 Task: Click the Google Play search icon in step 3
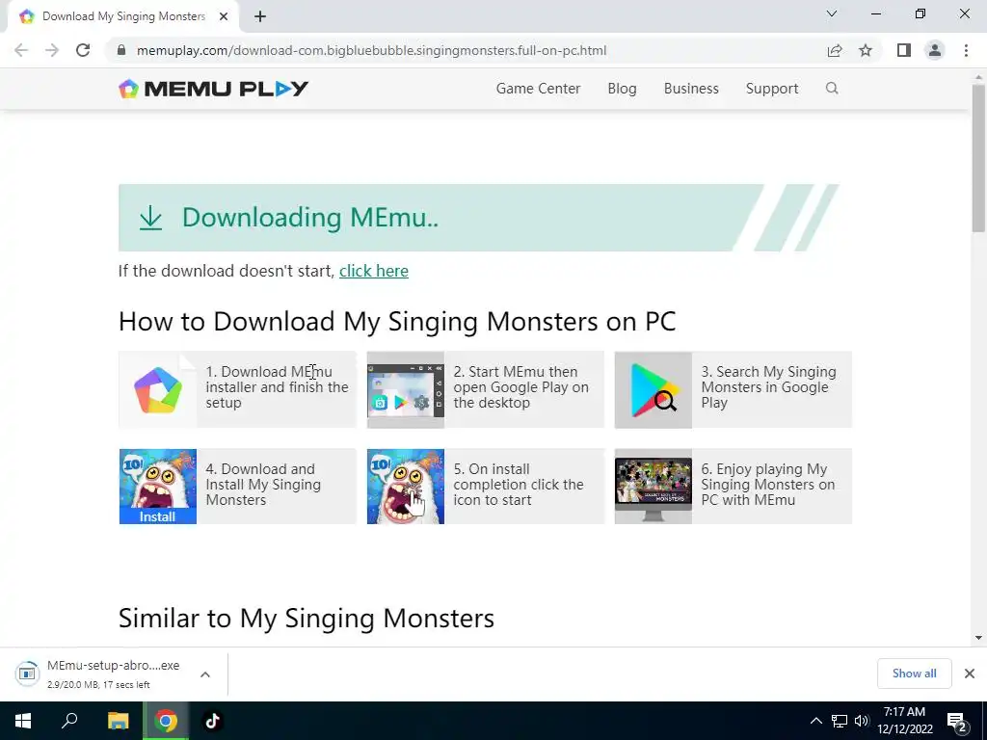point(654,390)
